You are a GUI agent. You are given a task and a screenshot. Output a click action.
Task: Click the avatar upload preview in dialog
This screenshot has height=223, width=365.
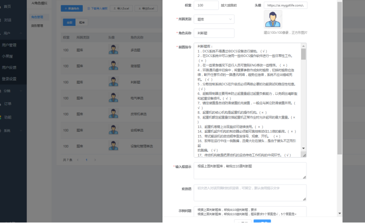click(273, 20)
